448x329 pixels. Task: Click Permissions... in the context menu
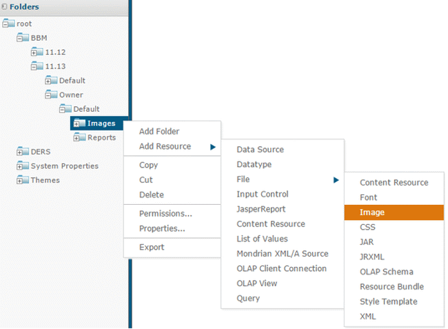165,213
